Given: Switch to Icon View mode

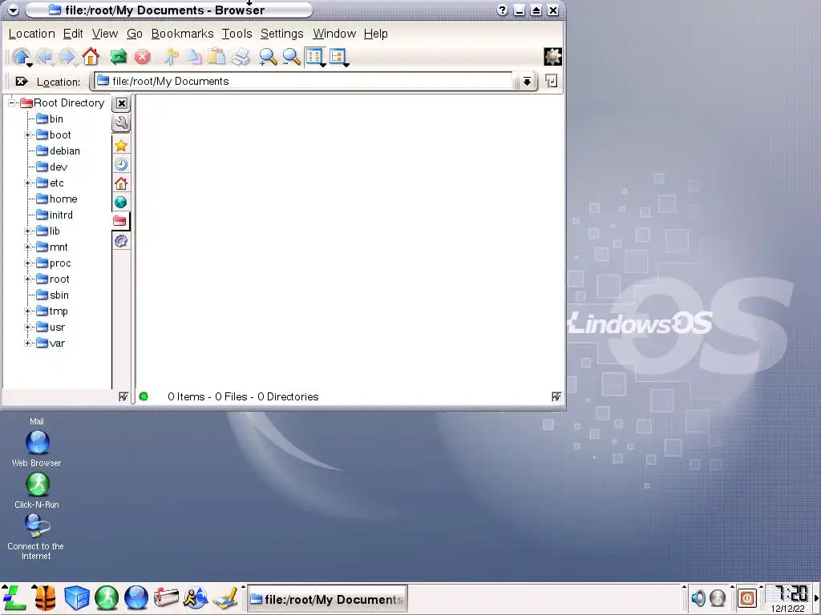Looking at the screenshot, I should pos(313,55).
